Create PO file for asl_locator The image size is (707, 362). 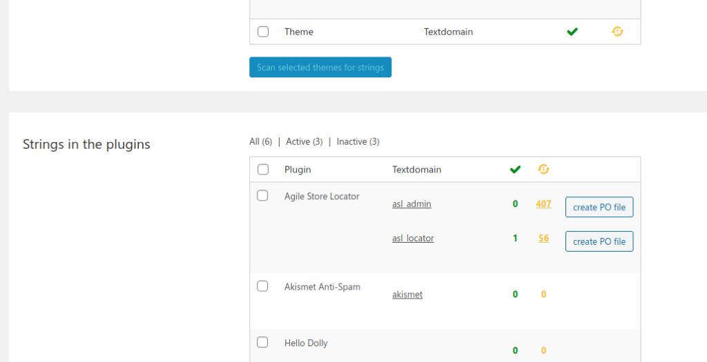[599, 241]
